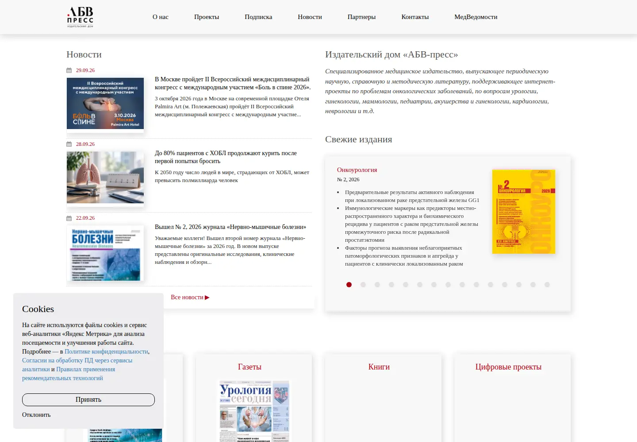The height and width of the screenshot is (442, 637).
Task: Select the last carousel dot
Action: tap(547, 285)
